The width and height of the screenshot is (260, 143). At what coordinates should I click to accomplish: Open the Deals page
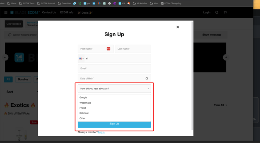85,12
